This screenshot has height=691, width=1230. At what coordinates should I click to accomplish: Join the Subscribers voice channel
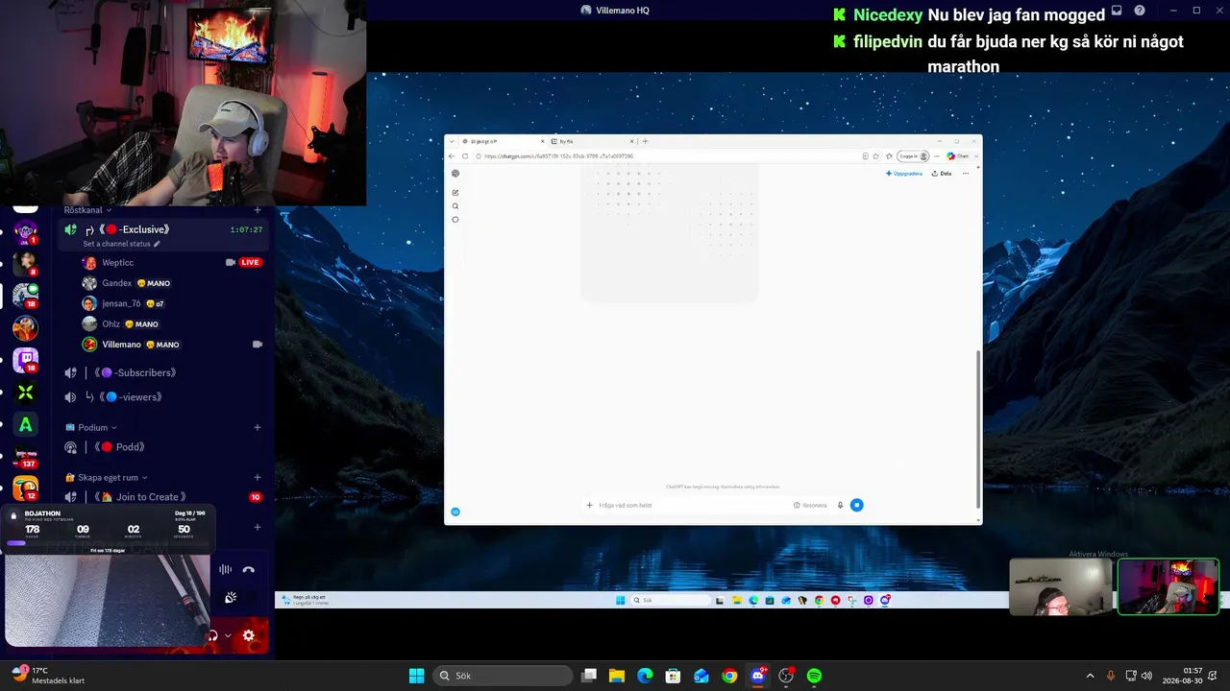(163, 372)
